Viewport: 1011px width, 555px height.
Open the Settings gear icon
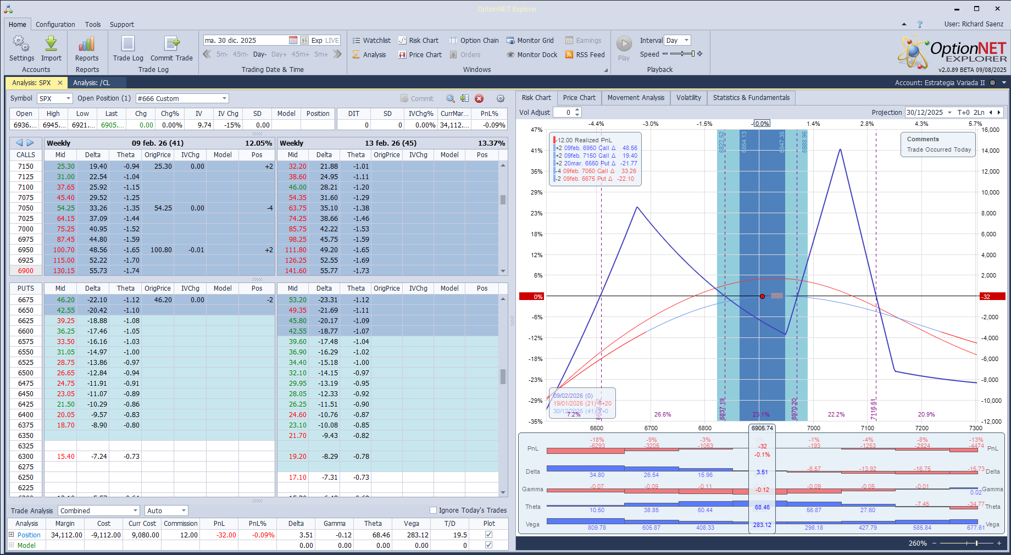click(21, 44)
